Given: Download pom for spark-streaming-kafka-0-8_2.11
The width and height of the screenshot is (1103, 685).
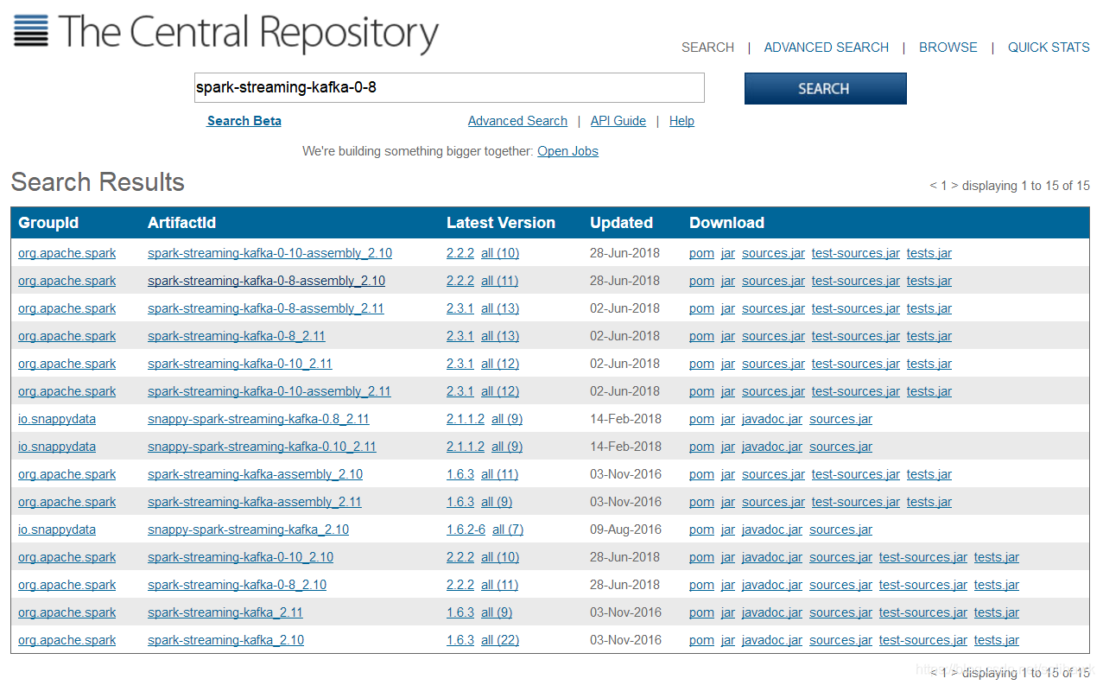Looking at the screenshot, I should 701,336.
